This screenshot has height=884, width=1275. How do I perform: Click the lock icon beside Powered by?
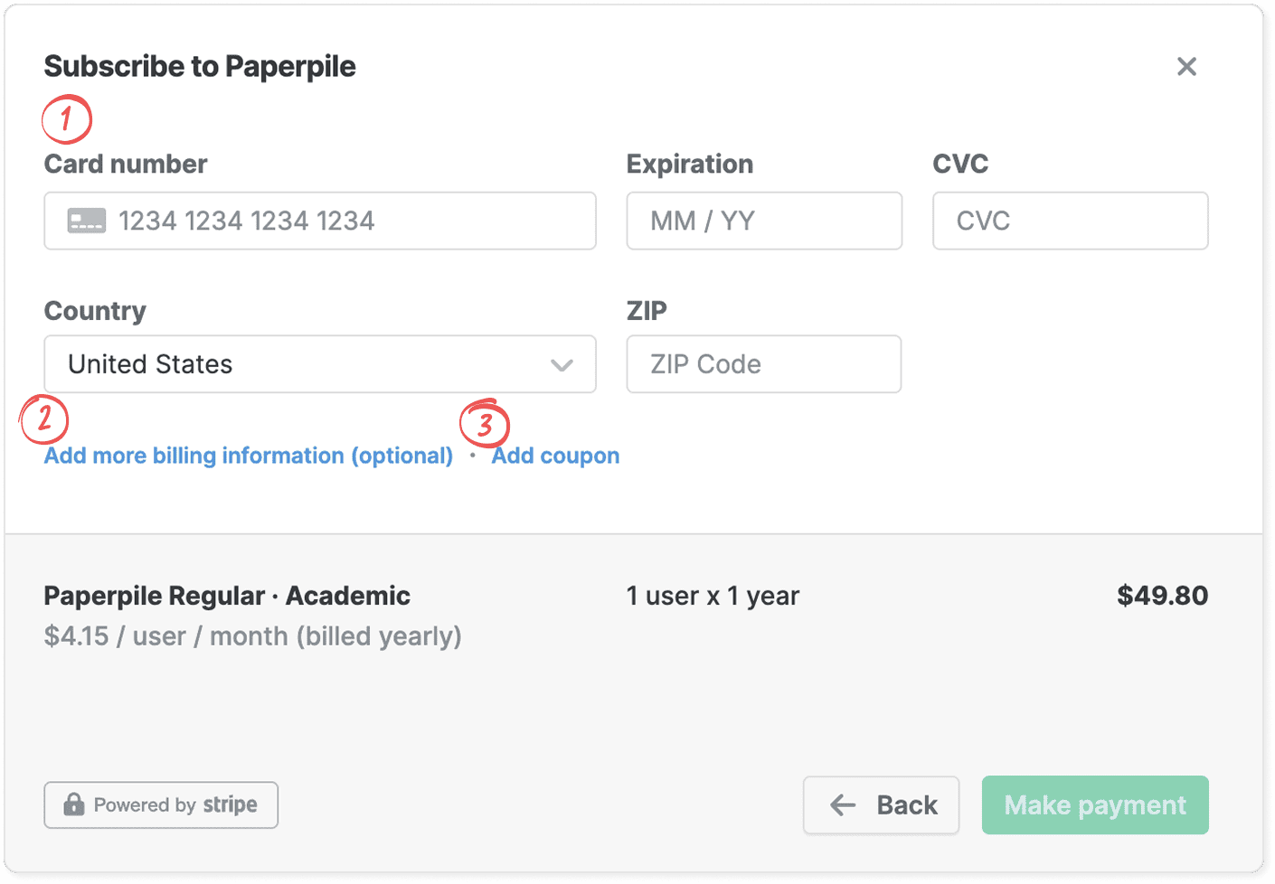coord(74,804)
